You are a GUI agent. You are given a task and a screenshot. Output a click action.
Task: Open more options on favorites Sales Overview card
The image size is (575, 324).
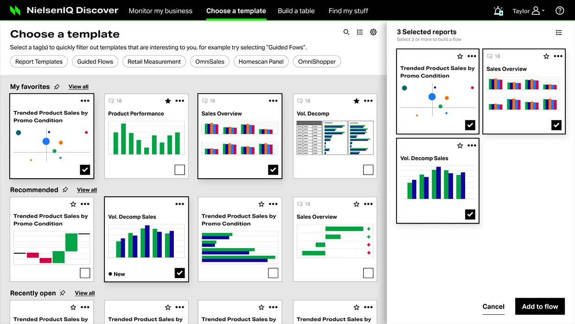tap(273, 101)
